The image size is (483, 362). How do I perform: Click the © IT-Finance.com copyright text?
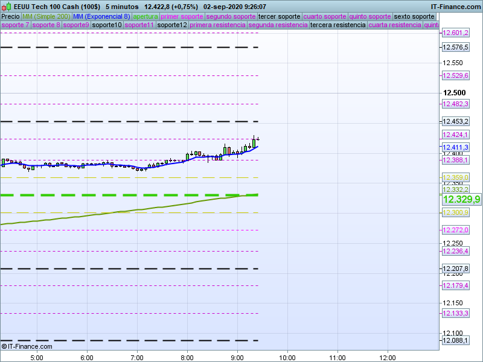click(27, 346)
